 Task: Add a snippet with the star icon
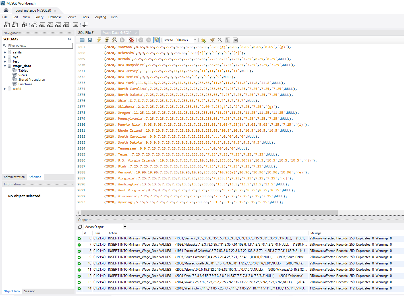tap(203, 40)
